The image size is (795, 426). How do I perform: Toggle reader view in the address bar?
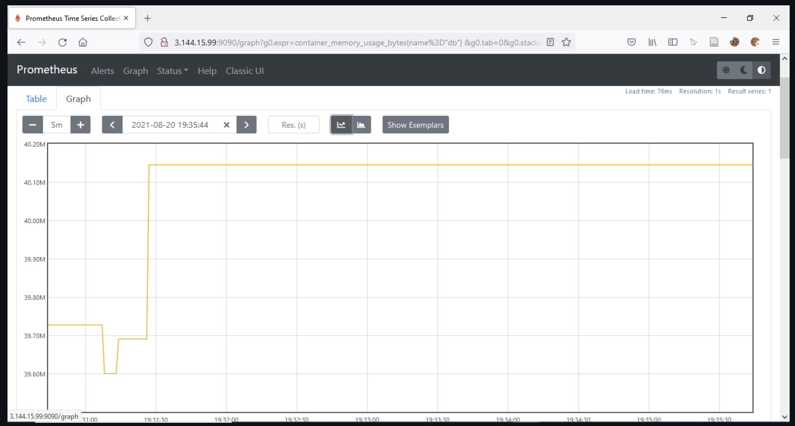tap(550, 42)
